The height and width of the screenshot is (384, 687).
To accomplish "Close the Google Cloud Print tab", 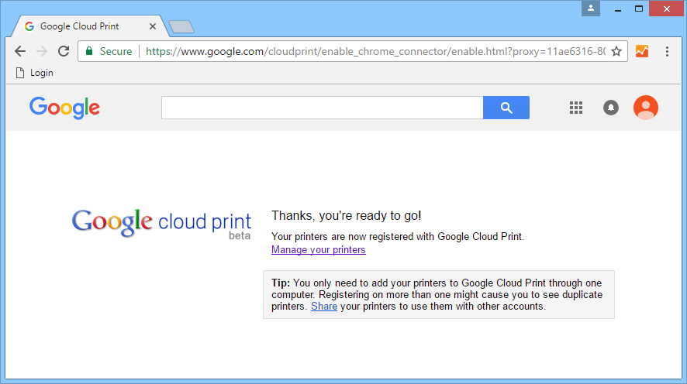I will [153, 26].
